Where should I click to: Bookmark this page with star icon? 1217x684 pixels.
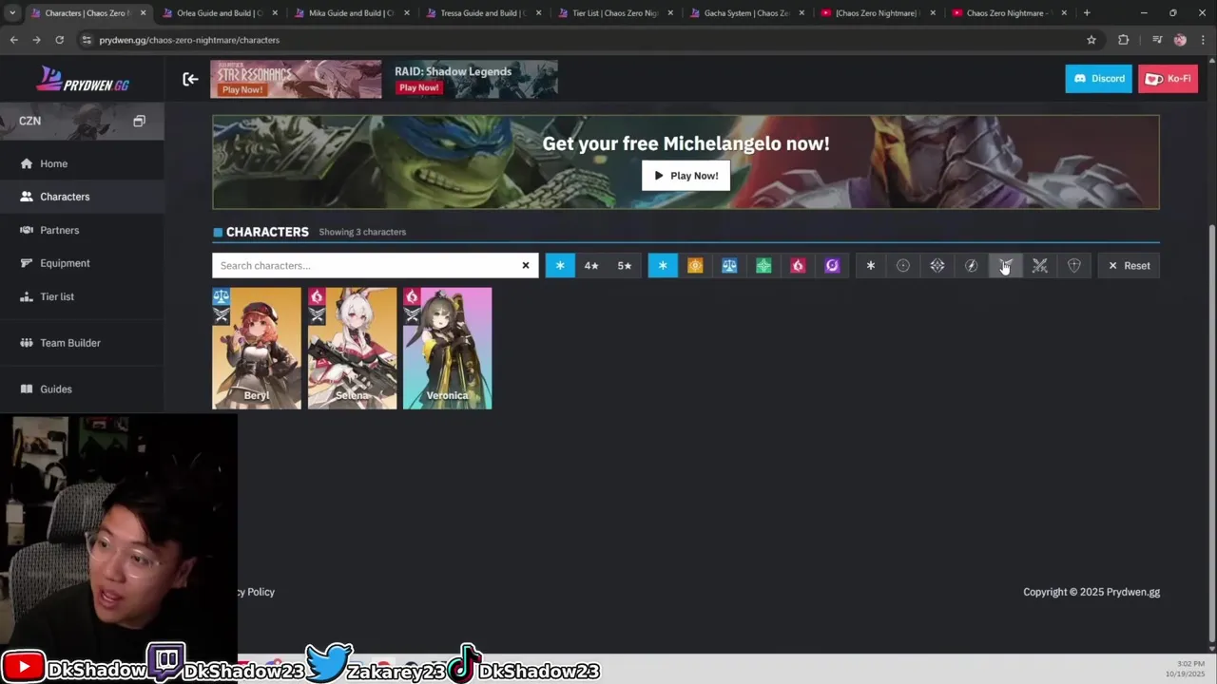point(1091,40)
